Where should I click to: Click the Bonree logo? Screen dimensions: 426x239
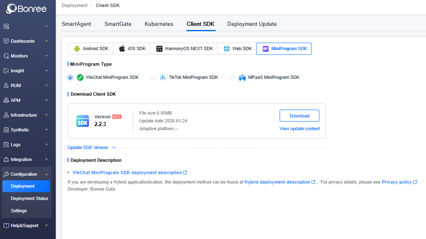click(x=26, y=9)
